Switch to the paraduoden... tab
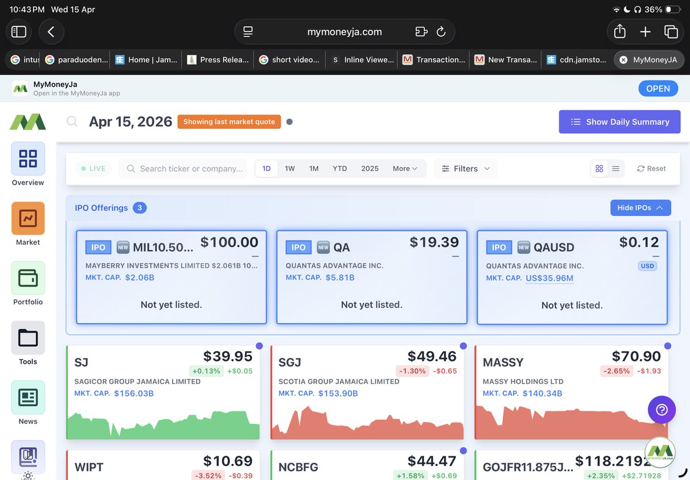This screenshot has width=690, height=480. click(x=75, y=59)
